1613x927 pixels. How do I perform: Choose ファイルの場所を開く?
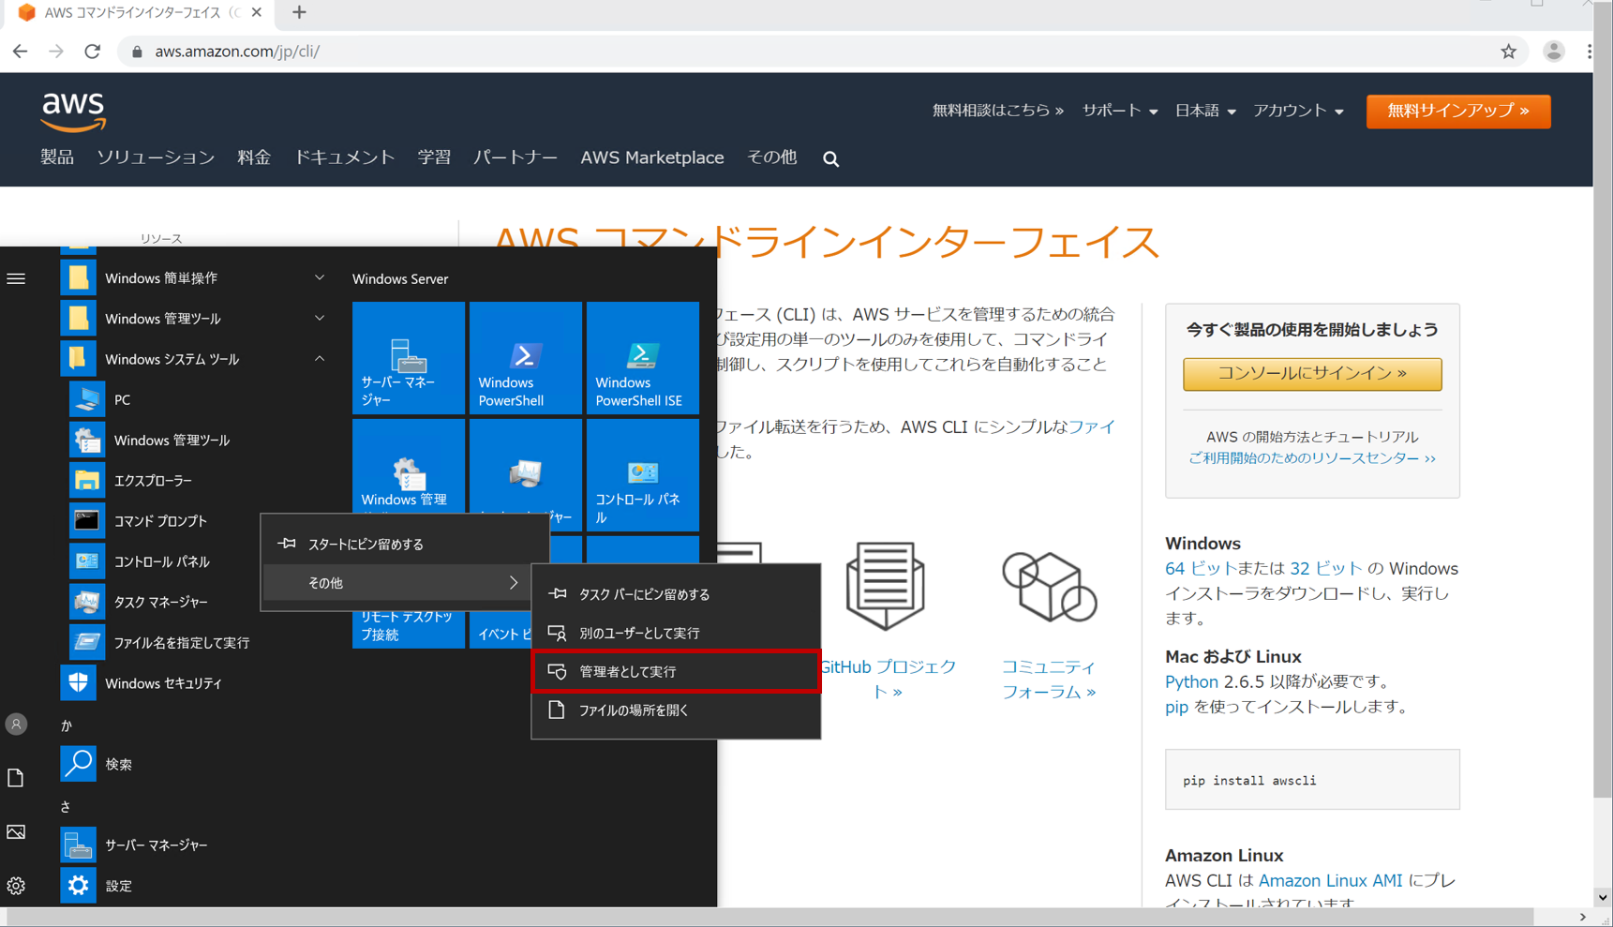click(676, 710)
